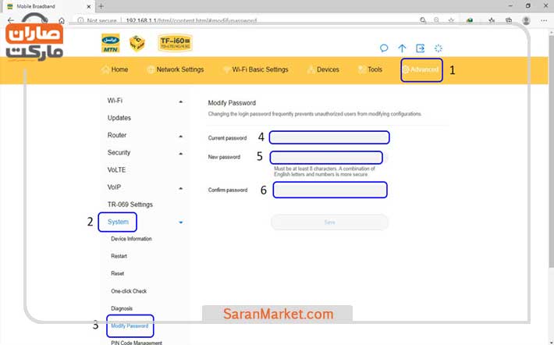The height and width of the screenshot is (345, 554).
Task: Open a new browser tab
Action: pyautogui.click(x=101, y=6)
